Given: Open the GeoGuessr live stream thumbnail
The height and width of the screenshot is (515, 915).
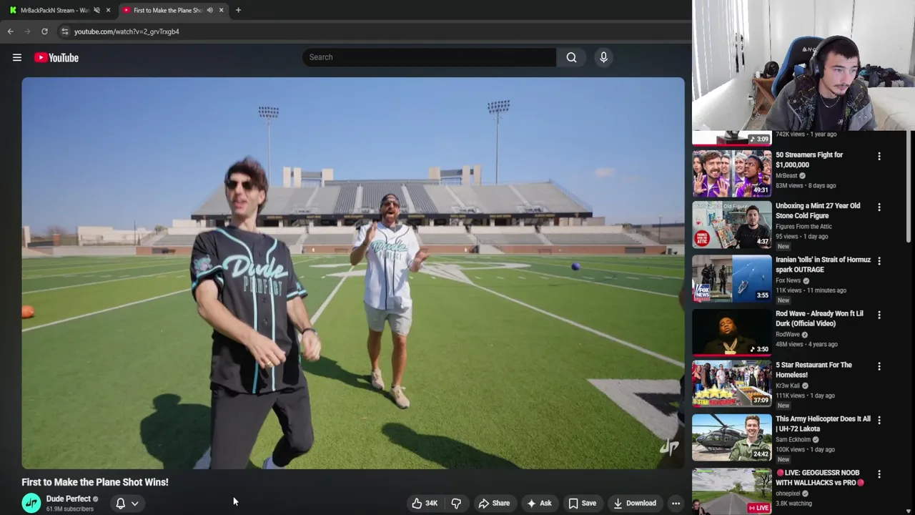Looking at the screenshot, I should 732,491.
